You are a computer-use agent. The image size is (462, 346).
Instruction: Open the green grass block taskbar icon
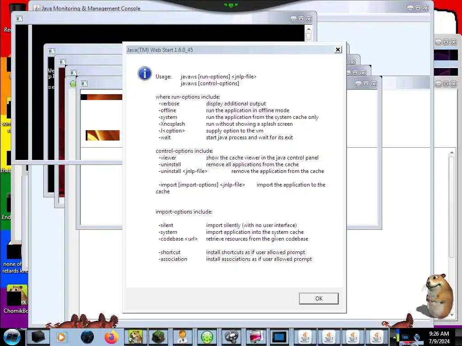pyautogui.click(x=159, y=337)
